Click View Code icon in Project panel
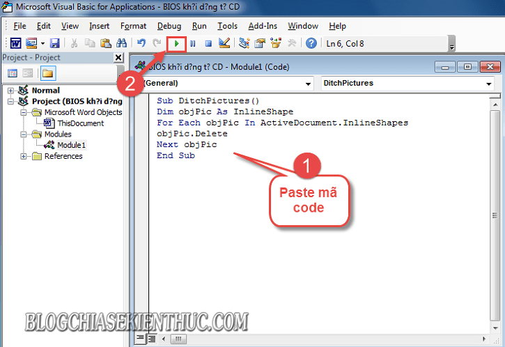 tap(13, 73)
